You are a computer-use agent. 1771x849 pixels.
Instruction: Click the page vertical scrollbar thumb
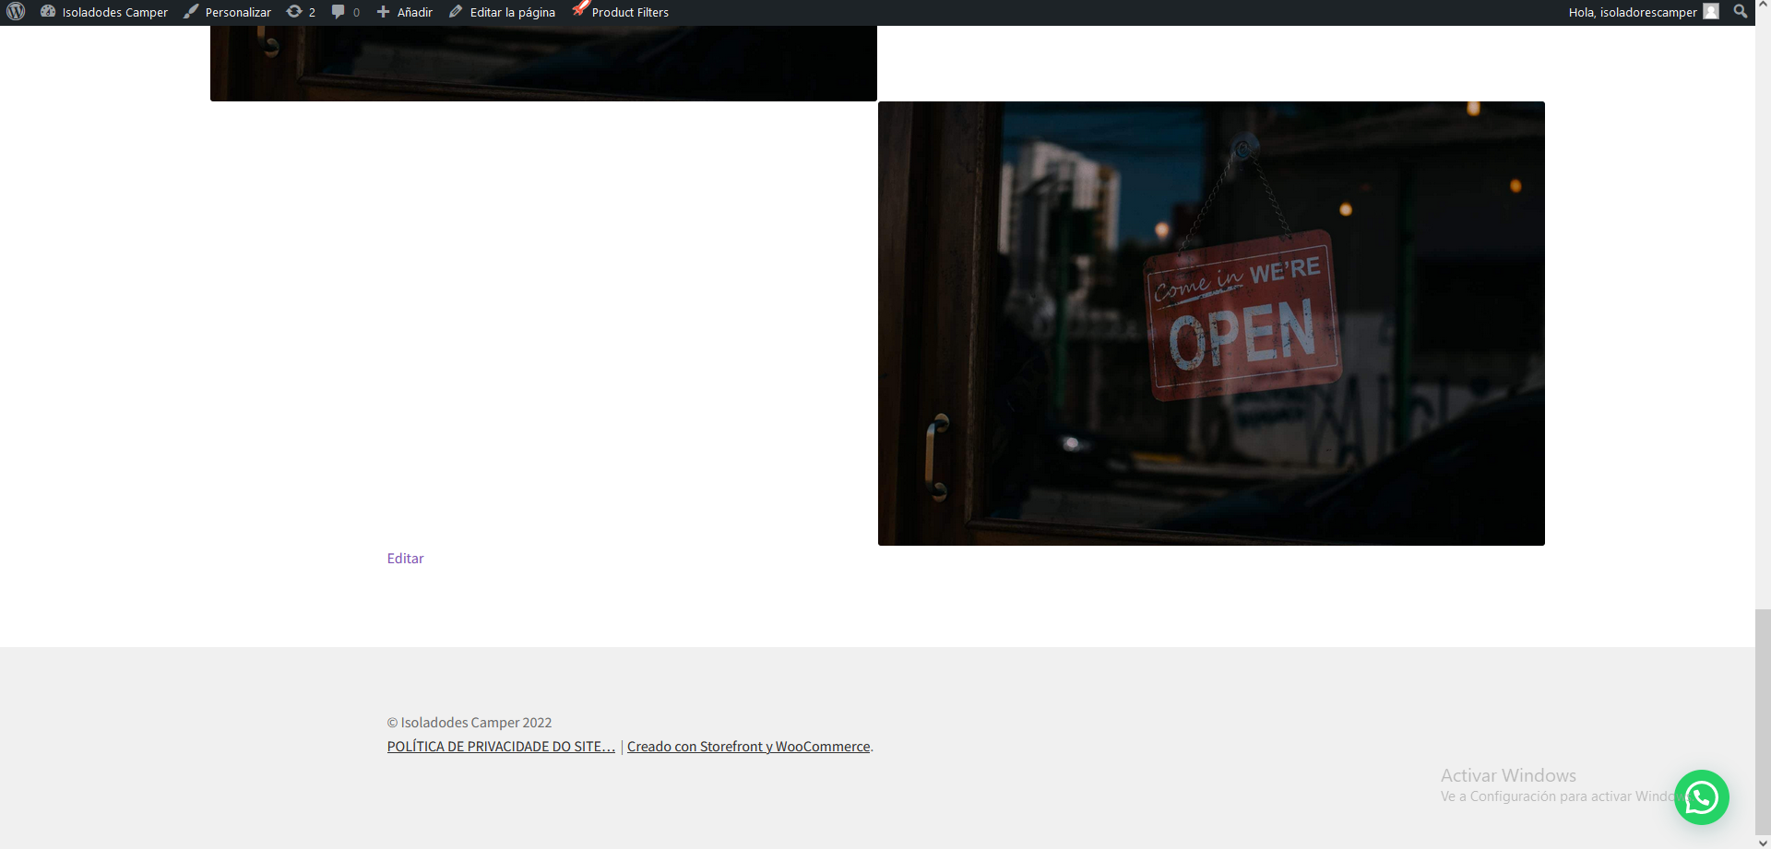tap(1763, 721)
